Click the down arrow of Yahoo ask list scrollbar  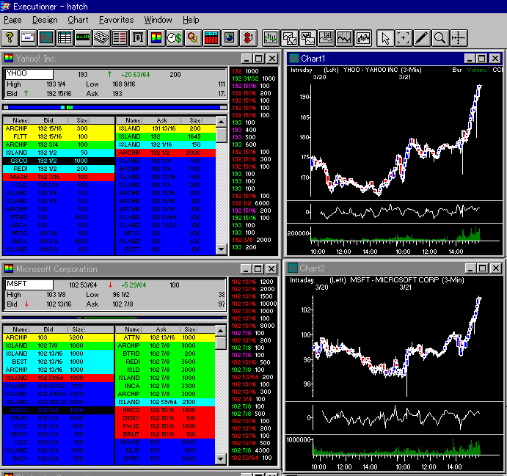221,249
